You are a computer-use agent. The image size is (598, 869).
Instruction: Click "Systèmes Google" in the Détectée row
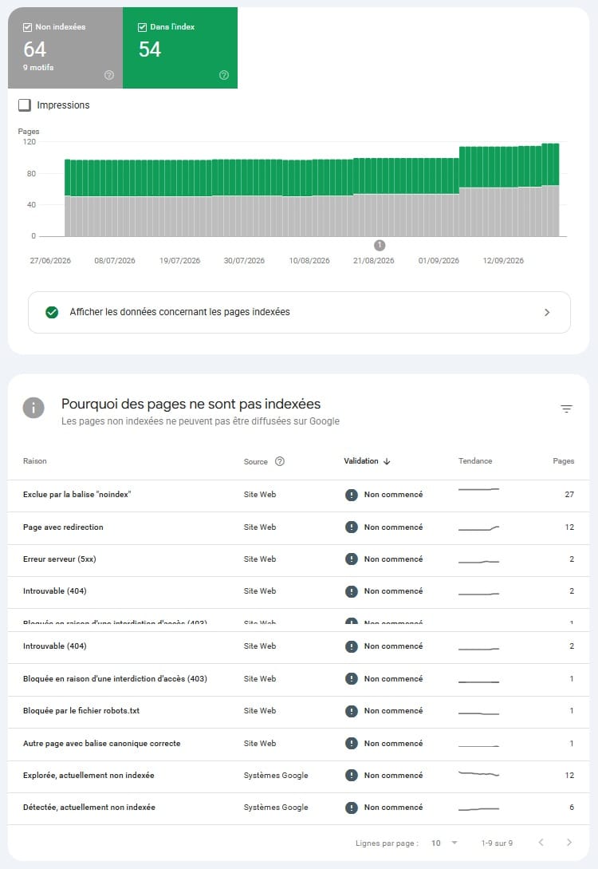[276, 808]
